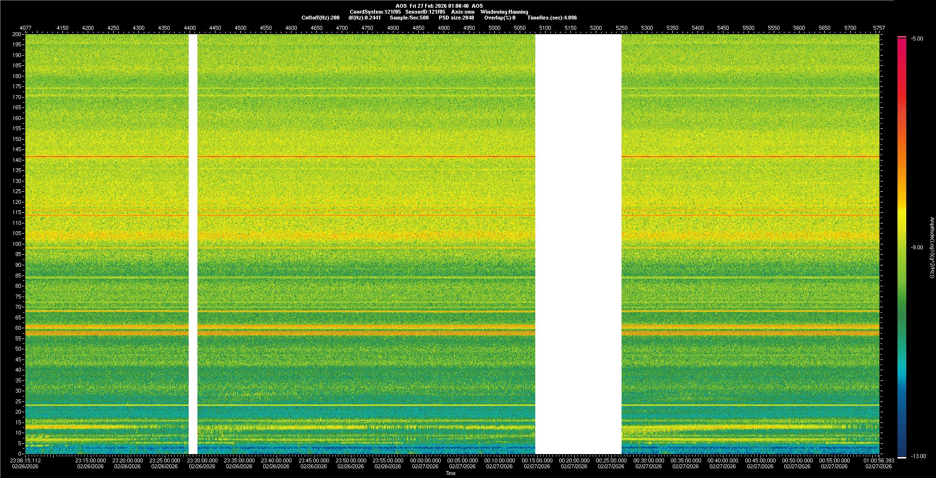
Task: Click the orange band near 60 Hz
Action: 341,327
